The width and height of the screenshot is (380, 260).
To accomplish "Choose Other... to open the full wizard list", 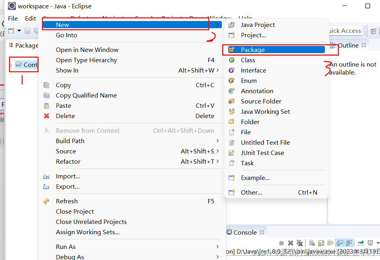I will (x=251, y=192).
